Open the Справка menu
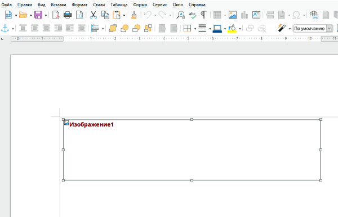The width and height of the screenshot is (338, 217). click(197, 4)
